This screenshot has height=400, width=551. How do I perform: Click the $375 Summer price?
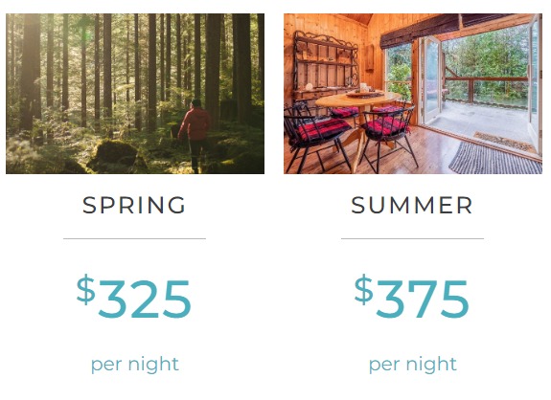(412, 298)
